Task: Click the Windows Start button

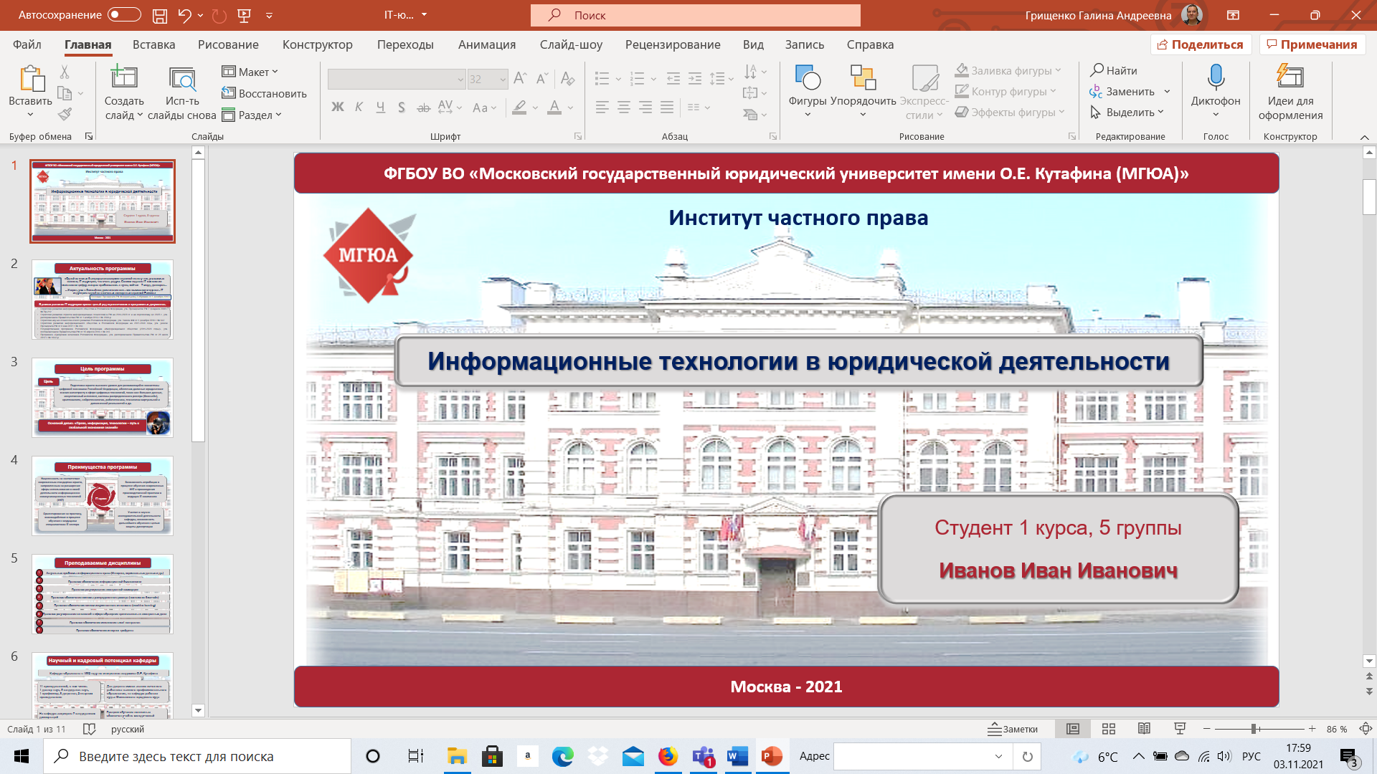Action: pos(22,756)
